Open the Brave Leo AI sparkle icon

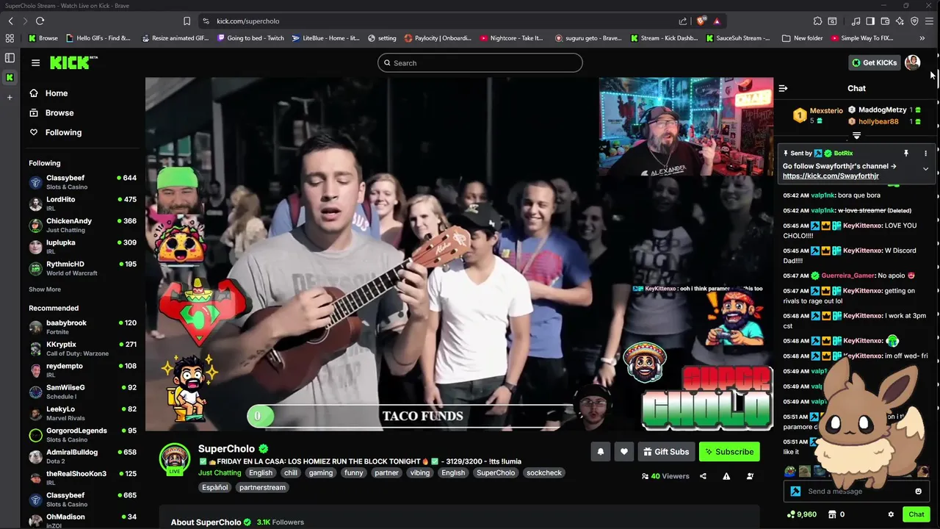click(x=900, y=21)
